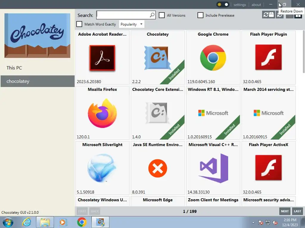
Task: Click version 120.0.1 under Mozilla Firefox
Action: click(83, 137)
